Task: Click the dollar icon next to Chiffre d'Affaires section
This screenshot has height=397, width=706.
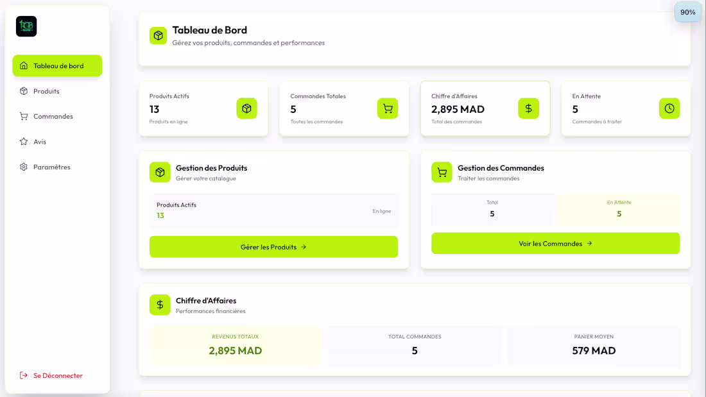Action: click(160, 305)
